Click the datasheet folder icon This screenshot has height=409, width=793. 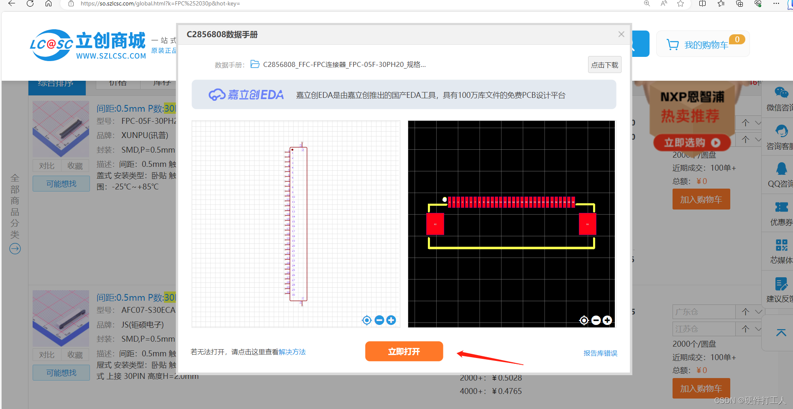point(255,64)
